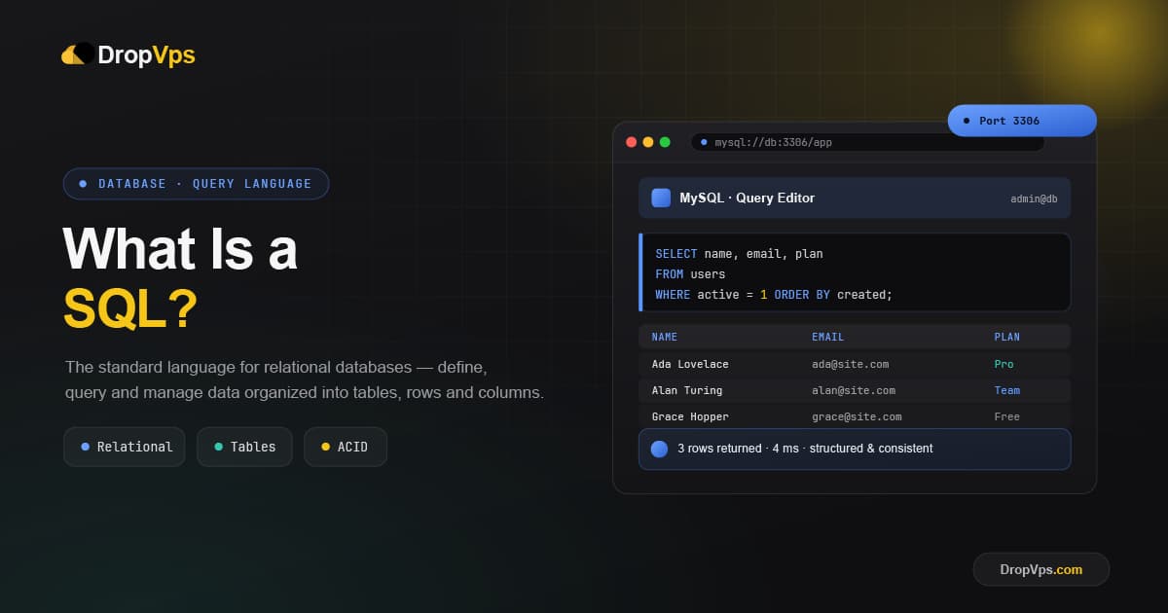Click the green maximize dot in mock window

click(665, 142)
